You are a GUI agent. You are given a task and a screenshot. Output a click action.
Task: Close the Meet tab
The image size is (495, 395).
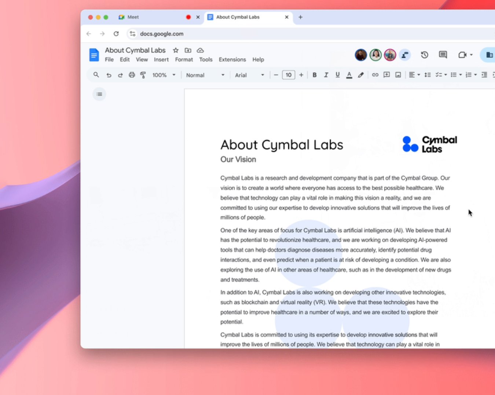point(198,17)
